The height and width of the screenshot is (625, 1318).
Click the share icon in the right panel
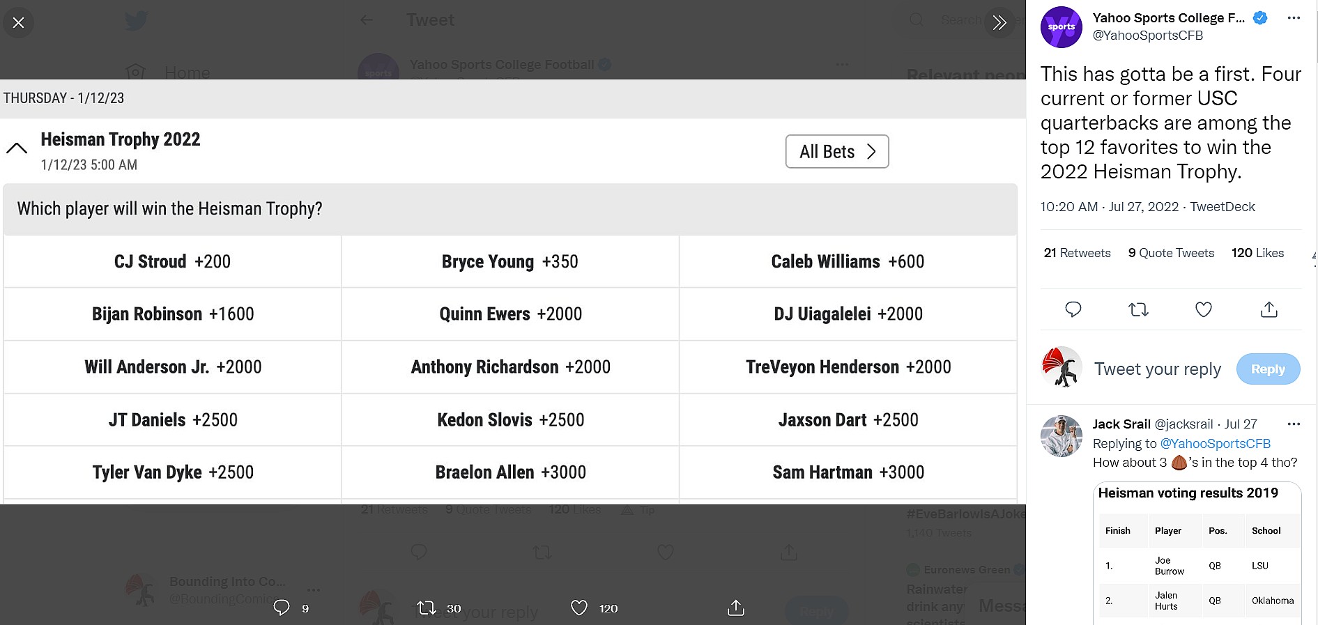click(1269, 309)
